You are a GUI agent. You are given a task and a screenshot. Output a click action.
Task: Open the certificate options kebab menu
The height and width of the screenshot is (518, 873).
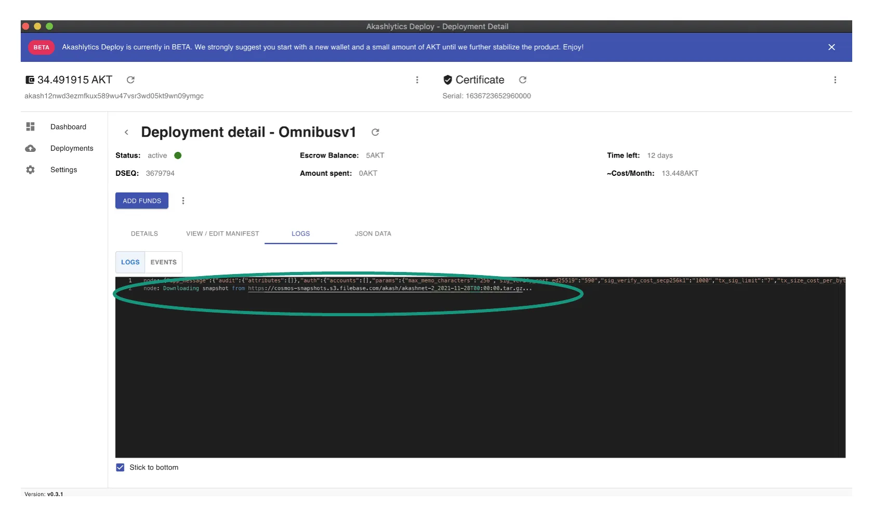click(x=835, y=80)
